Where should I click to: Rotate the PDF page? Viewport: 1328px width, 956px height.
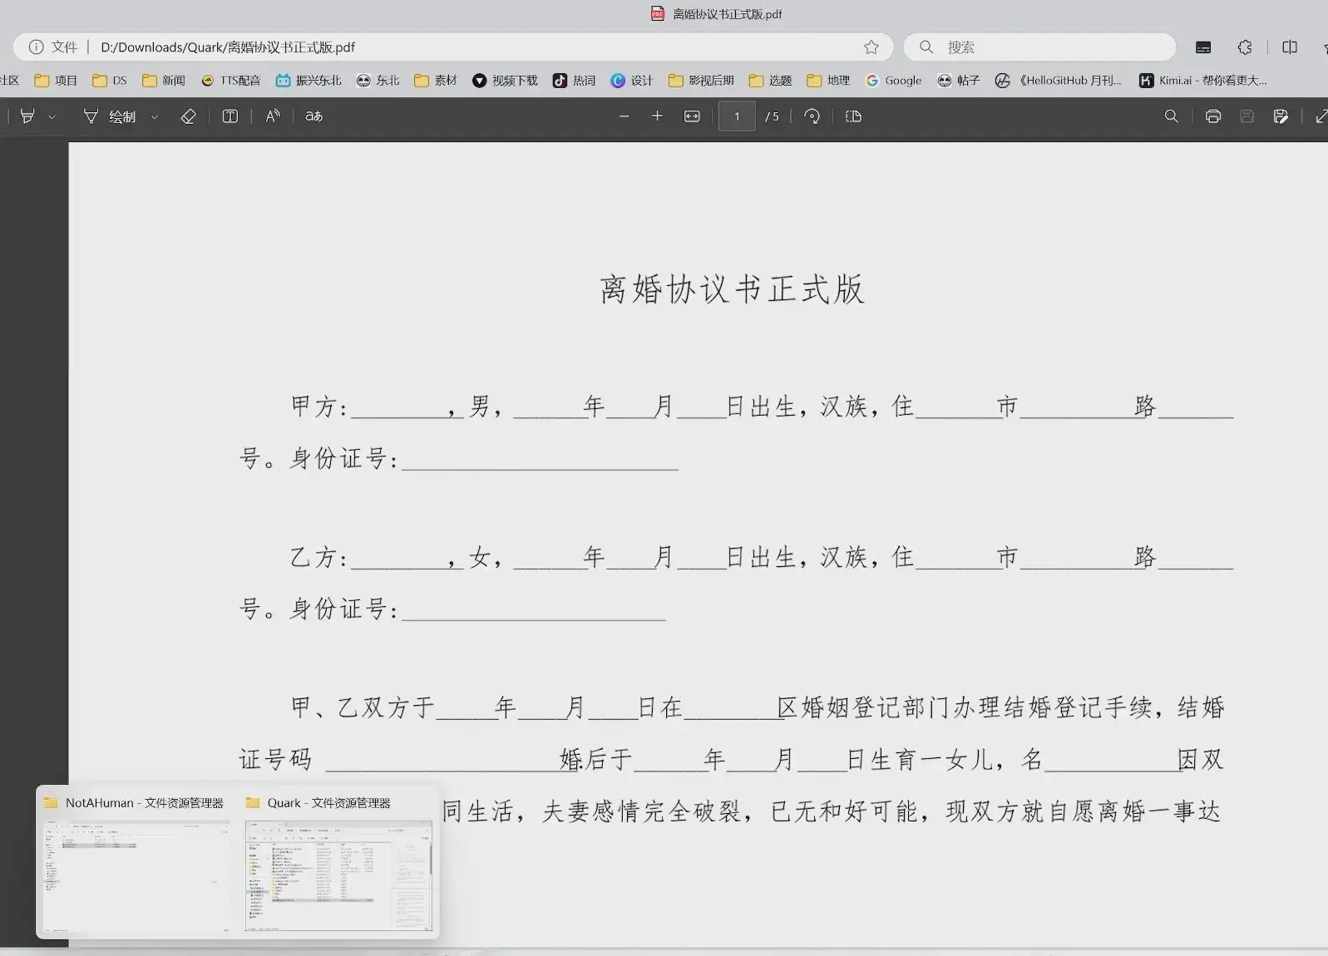pos(812,116)
